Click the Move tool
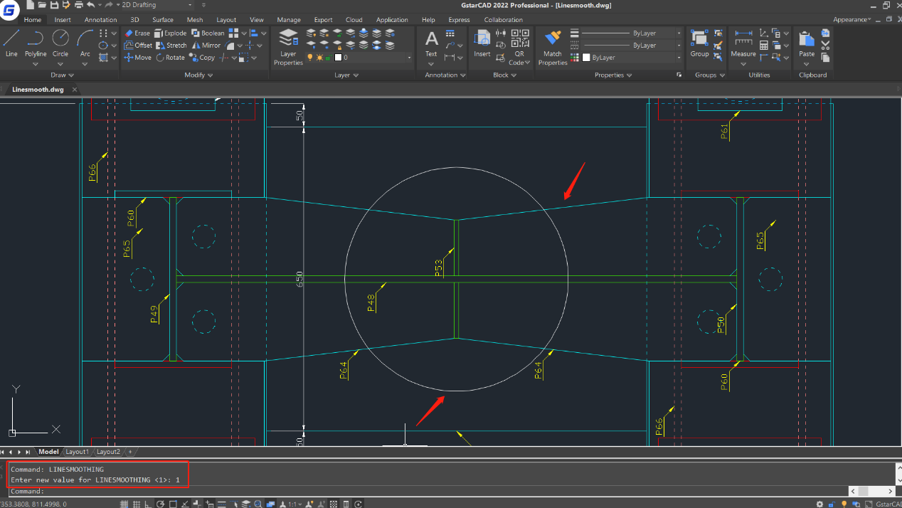 tap(137, 58)
